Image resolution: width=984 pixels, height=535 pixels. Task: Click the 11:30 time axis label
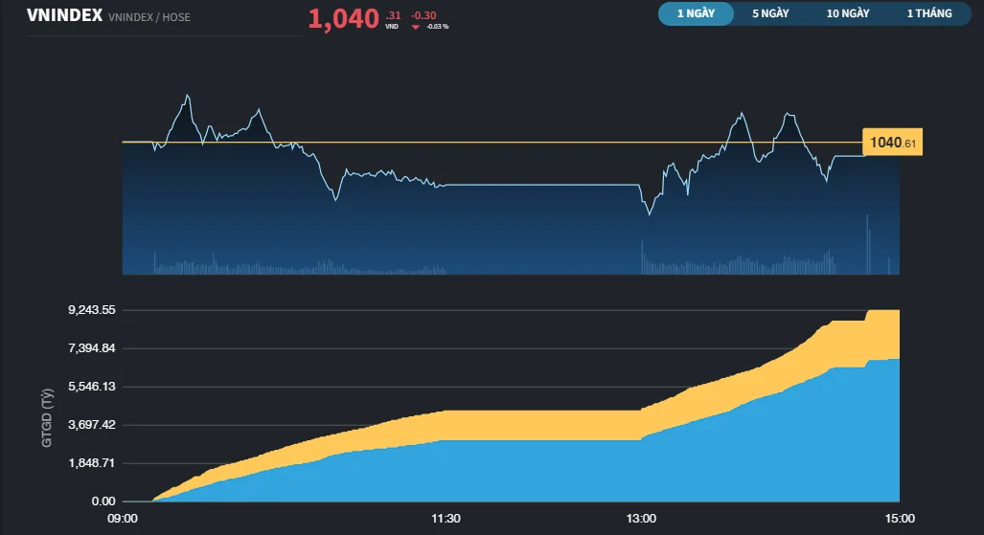point(446,519)
